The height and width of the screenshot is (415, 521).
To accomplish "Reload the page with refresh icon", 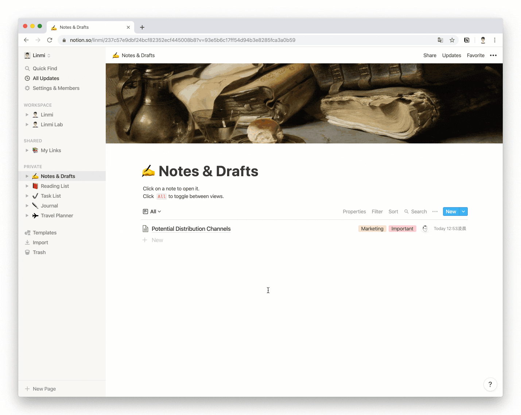I will tap(50, 40).
